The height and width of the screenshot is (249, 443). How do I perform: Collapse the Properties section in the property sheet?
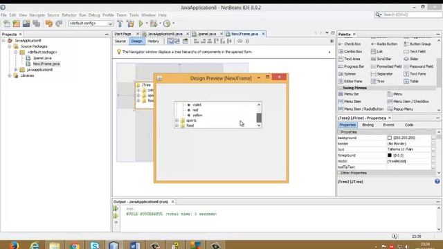(x=339, y=132)
